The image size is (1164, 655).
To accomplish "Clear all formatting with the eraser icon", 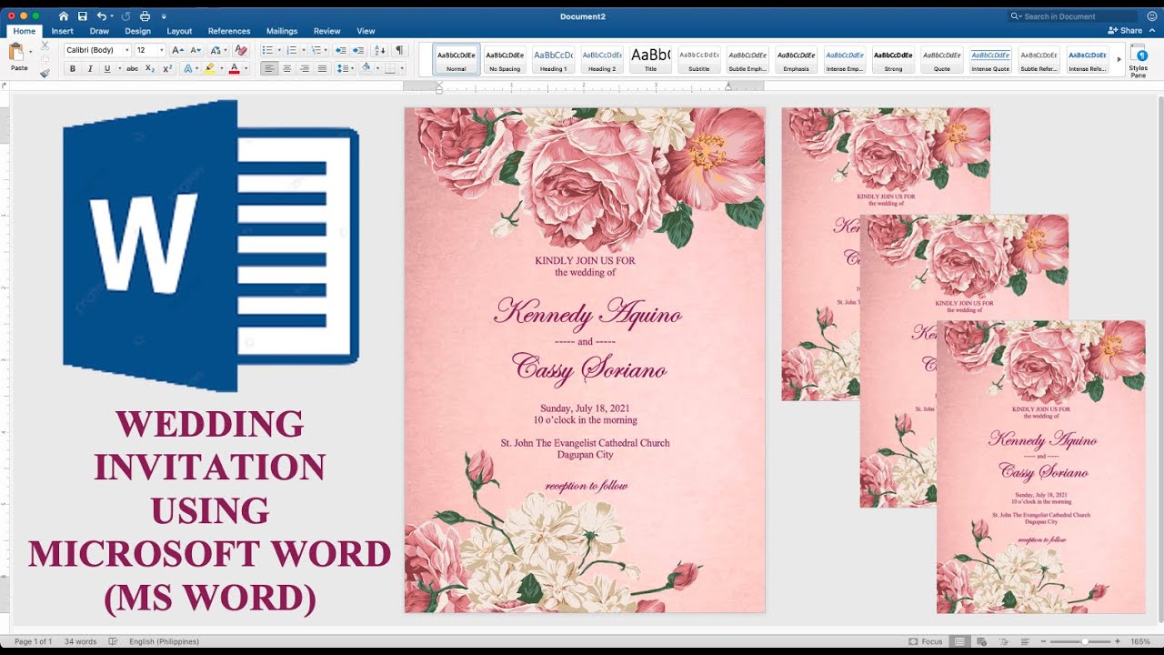I will click(x=241, y=50).
